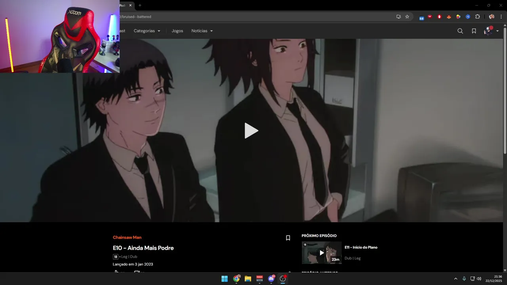Click the Lançado em 3 jan 2023 text
The image size is (507, 285).
click(133, 264)
